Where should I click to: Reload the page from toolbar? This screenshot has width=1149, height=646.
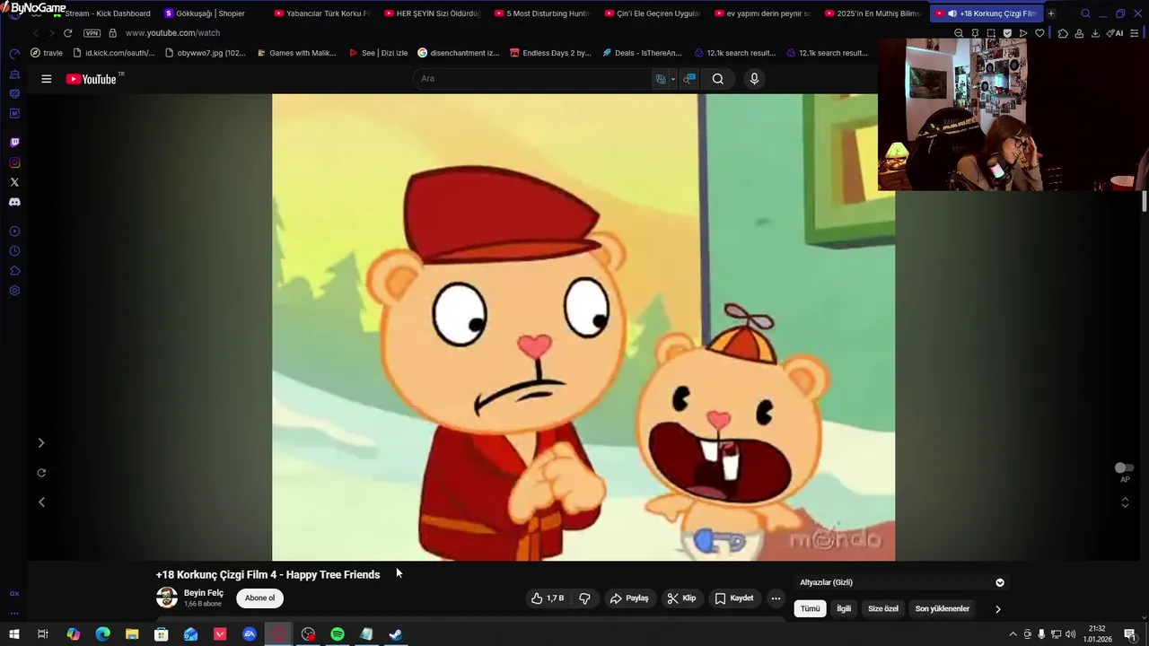(67, 33)
